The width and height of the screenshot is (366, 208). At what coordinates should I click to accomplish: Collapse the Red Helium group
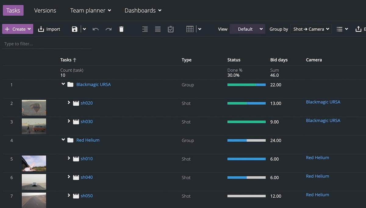click(63, 140)
